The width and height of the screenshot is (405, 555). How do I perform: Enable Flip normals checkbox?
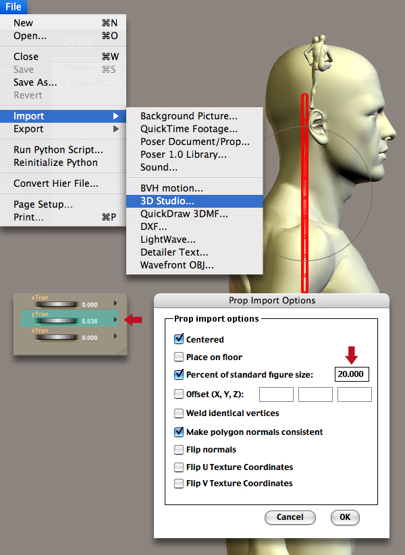[179, 450]
